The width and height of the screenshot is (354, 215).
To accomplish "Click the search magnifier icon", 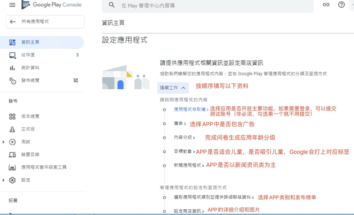I will pos(112,5).
